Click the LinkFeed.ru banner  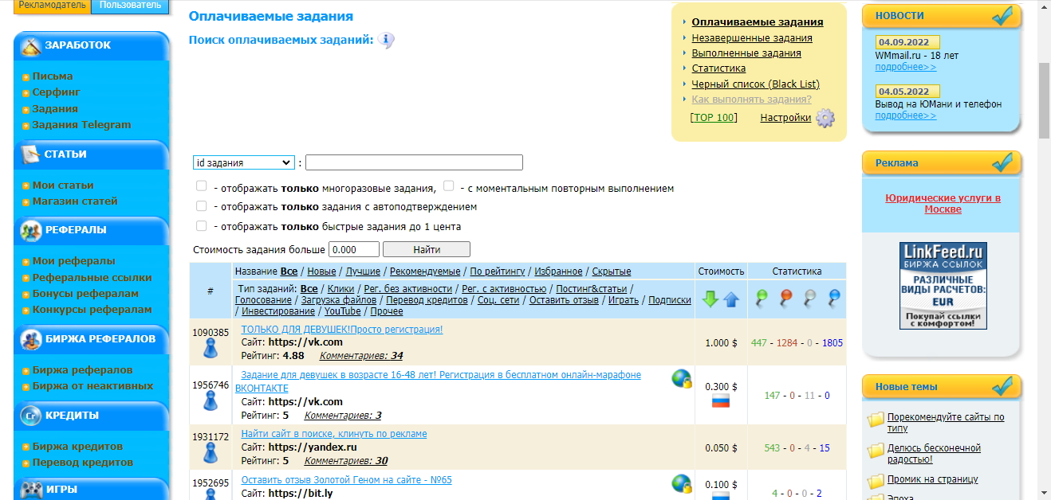point(943,286)
